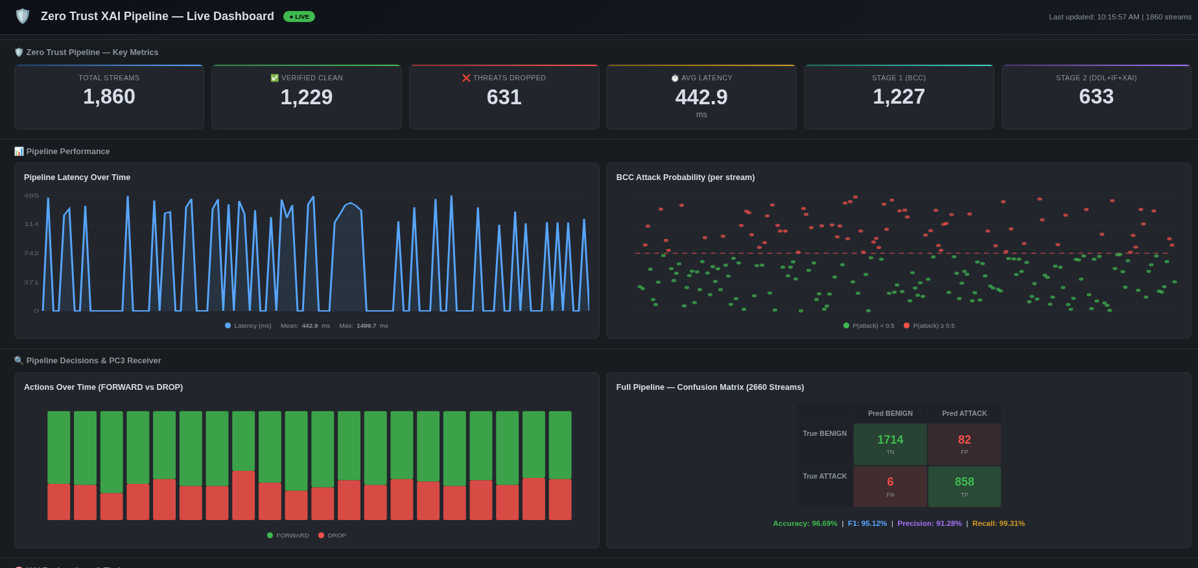Click shield icon beside Key Metrics heading
1198x568 pixels.
click(19, 52)
